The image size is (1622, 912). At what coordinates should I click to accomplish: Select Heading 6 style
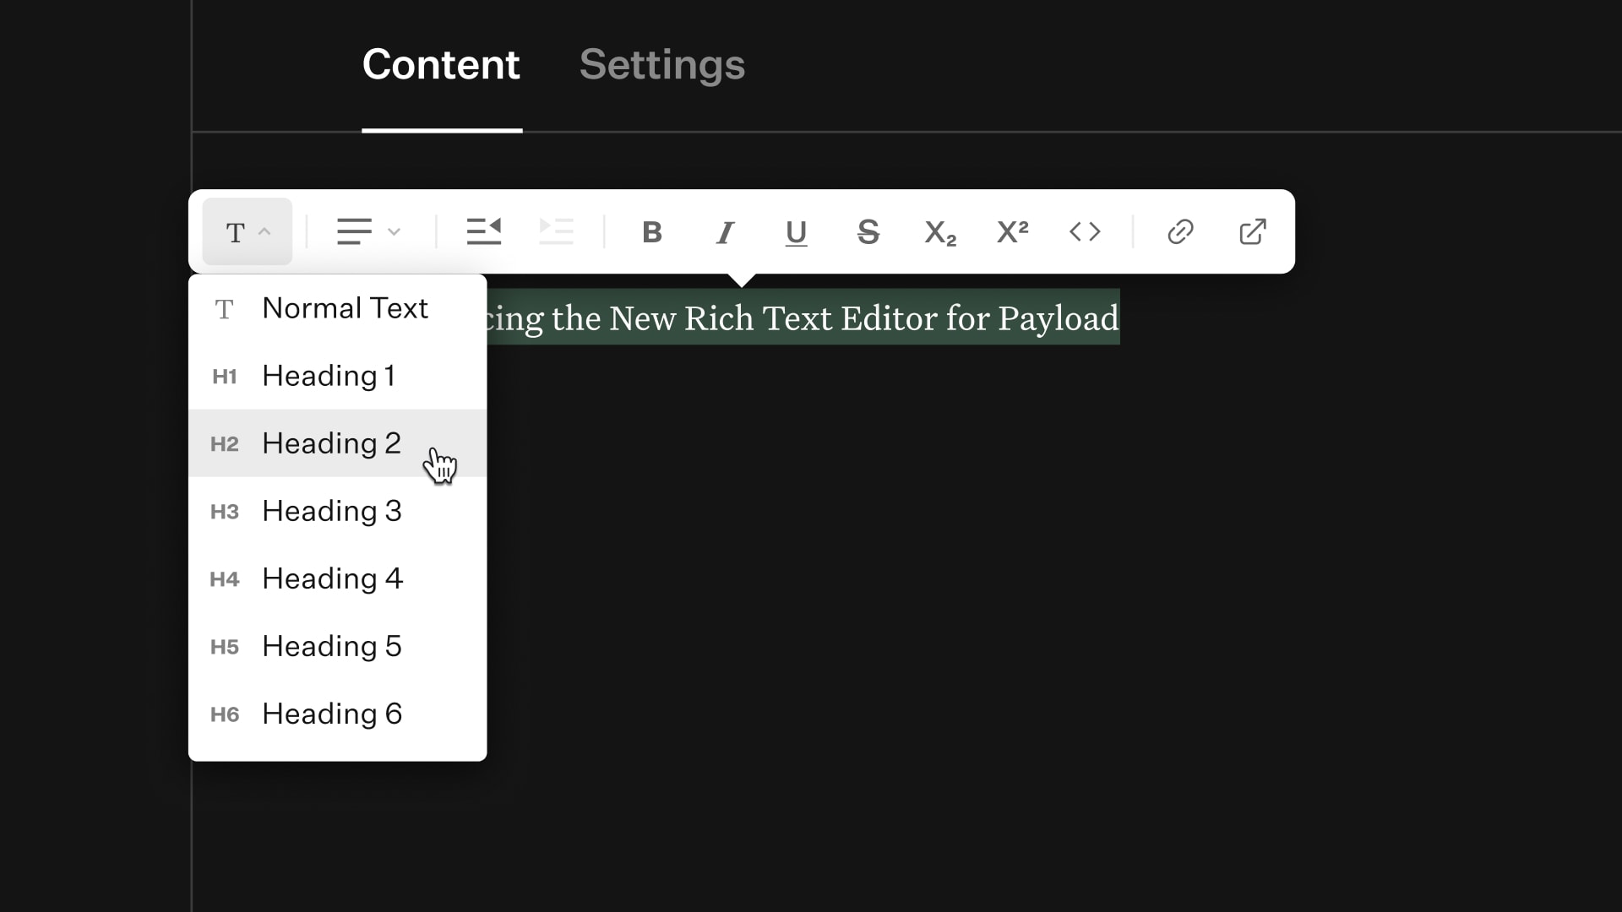[337, 714]
